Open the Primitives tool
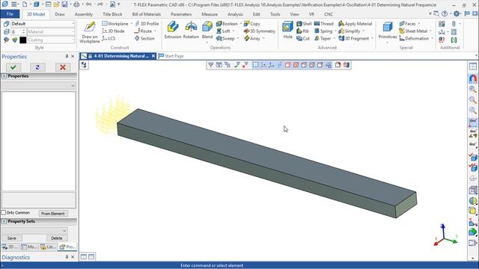Image resolution: width=479 pixels, height=269 pixels. point(388,30)
